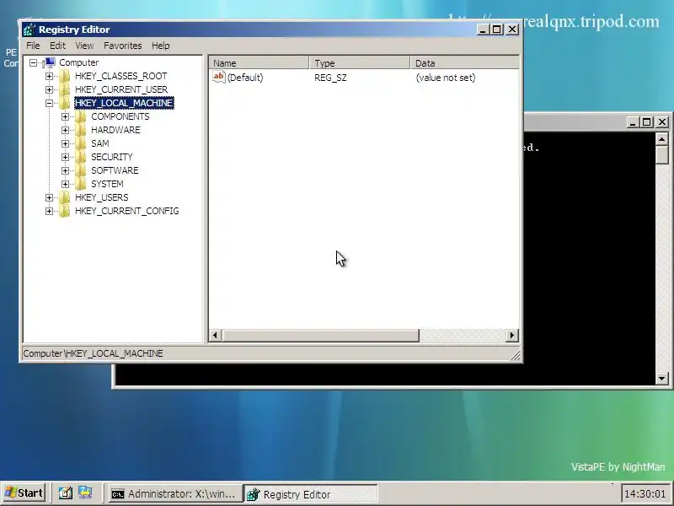Select the SAM key label
Viewport: 674px width, 506px height.
(100, 143)
